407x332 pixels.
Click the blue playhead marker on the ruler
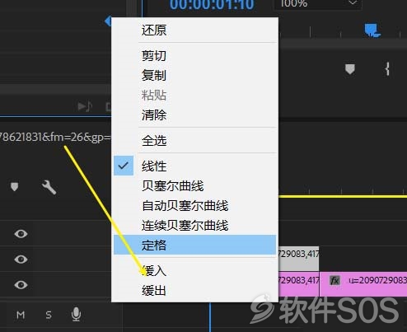pos(372,30)
